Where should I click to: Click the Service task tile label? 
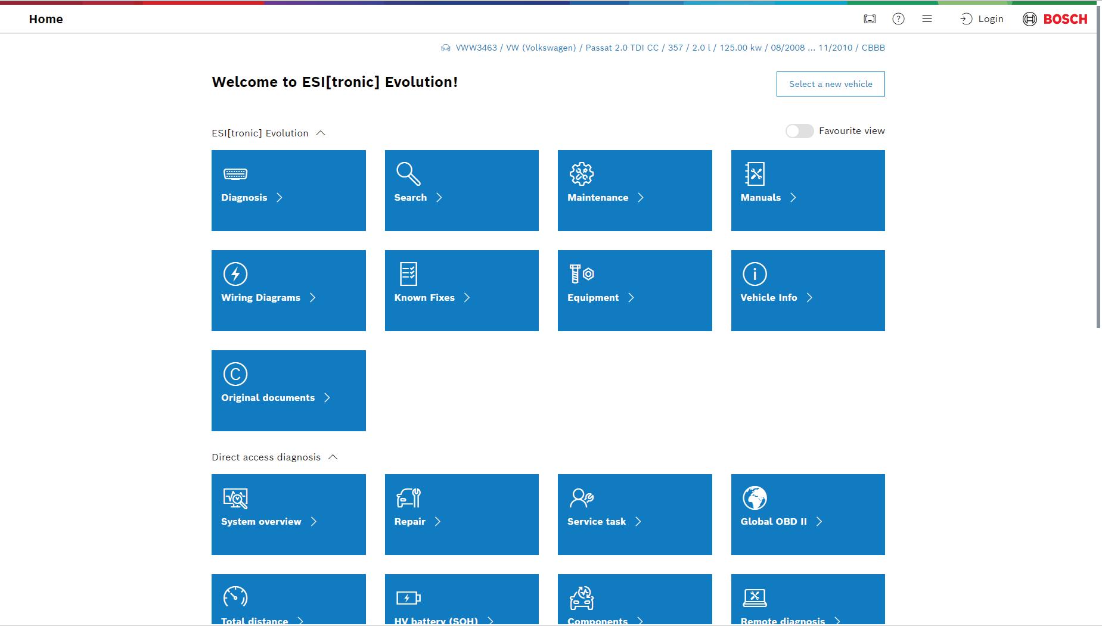(597, 522)
